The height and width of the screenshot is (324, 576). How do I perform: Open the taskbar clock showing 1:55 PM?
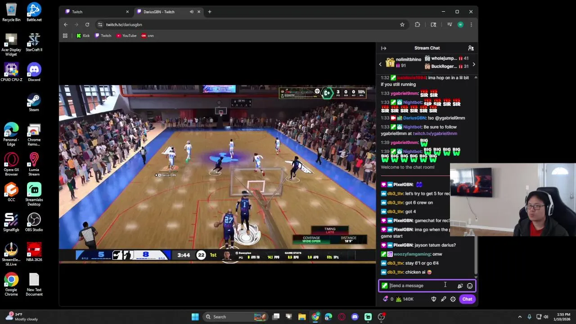click(562, 317)
